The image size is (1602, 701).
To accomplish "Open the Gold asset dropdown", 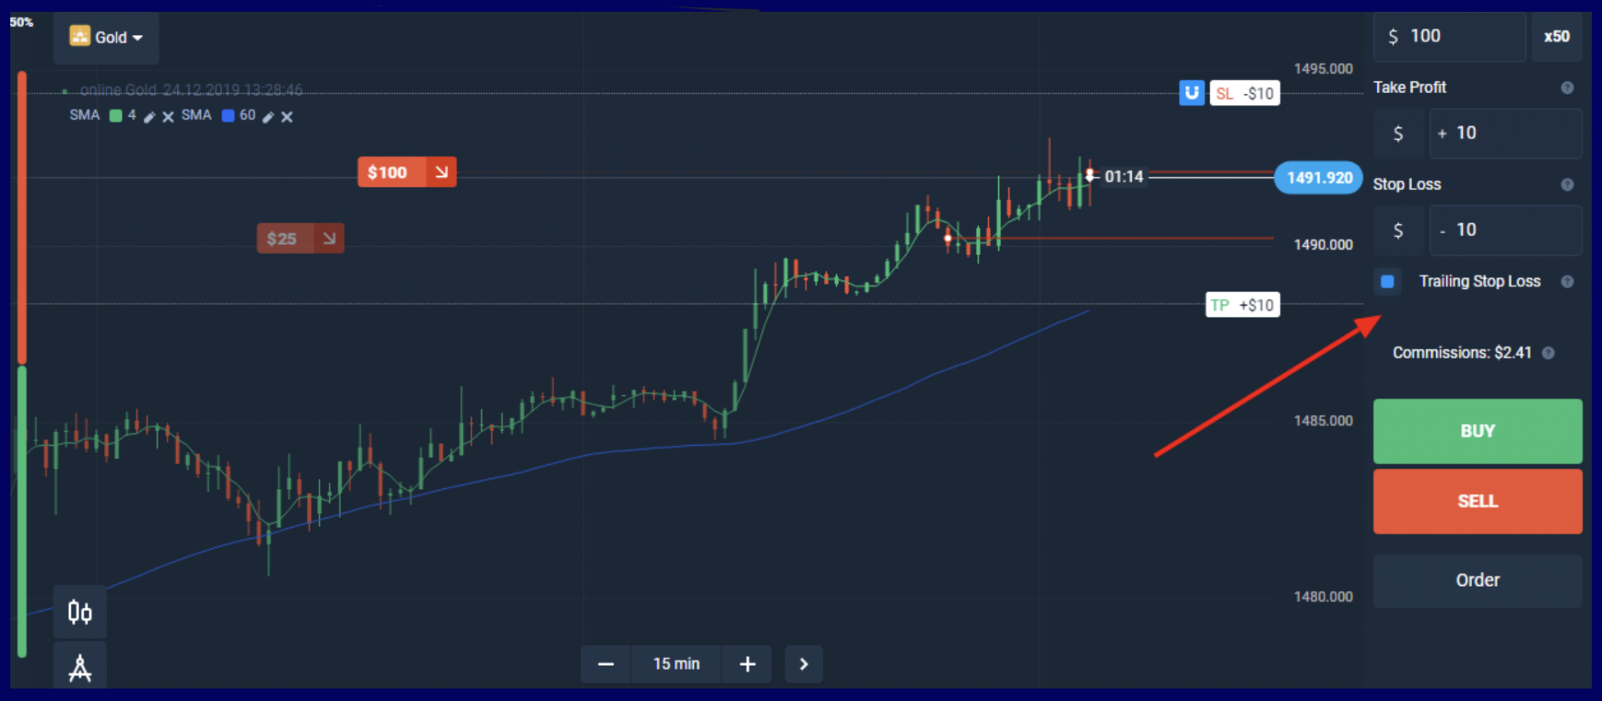I will tap(106, 37).
